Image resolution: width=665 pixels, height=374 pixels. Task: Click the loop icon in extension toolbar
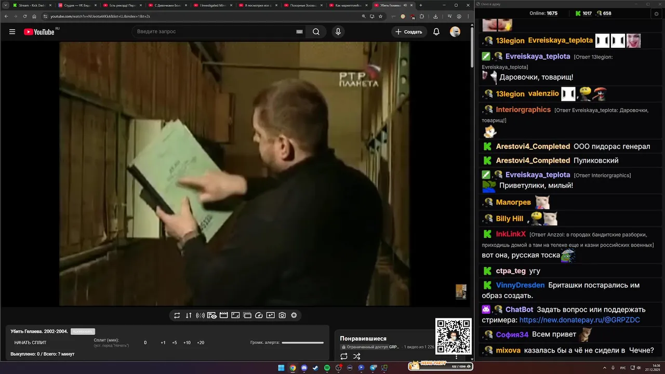coord(177,315)
